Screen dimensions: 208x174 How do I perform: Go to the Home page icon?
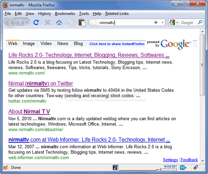click(59, 22)
